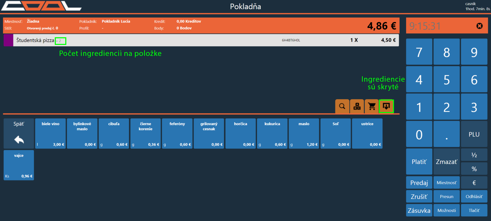Add biele víno ingredient

(50, 133)
